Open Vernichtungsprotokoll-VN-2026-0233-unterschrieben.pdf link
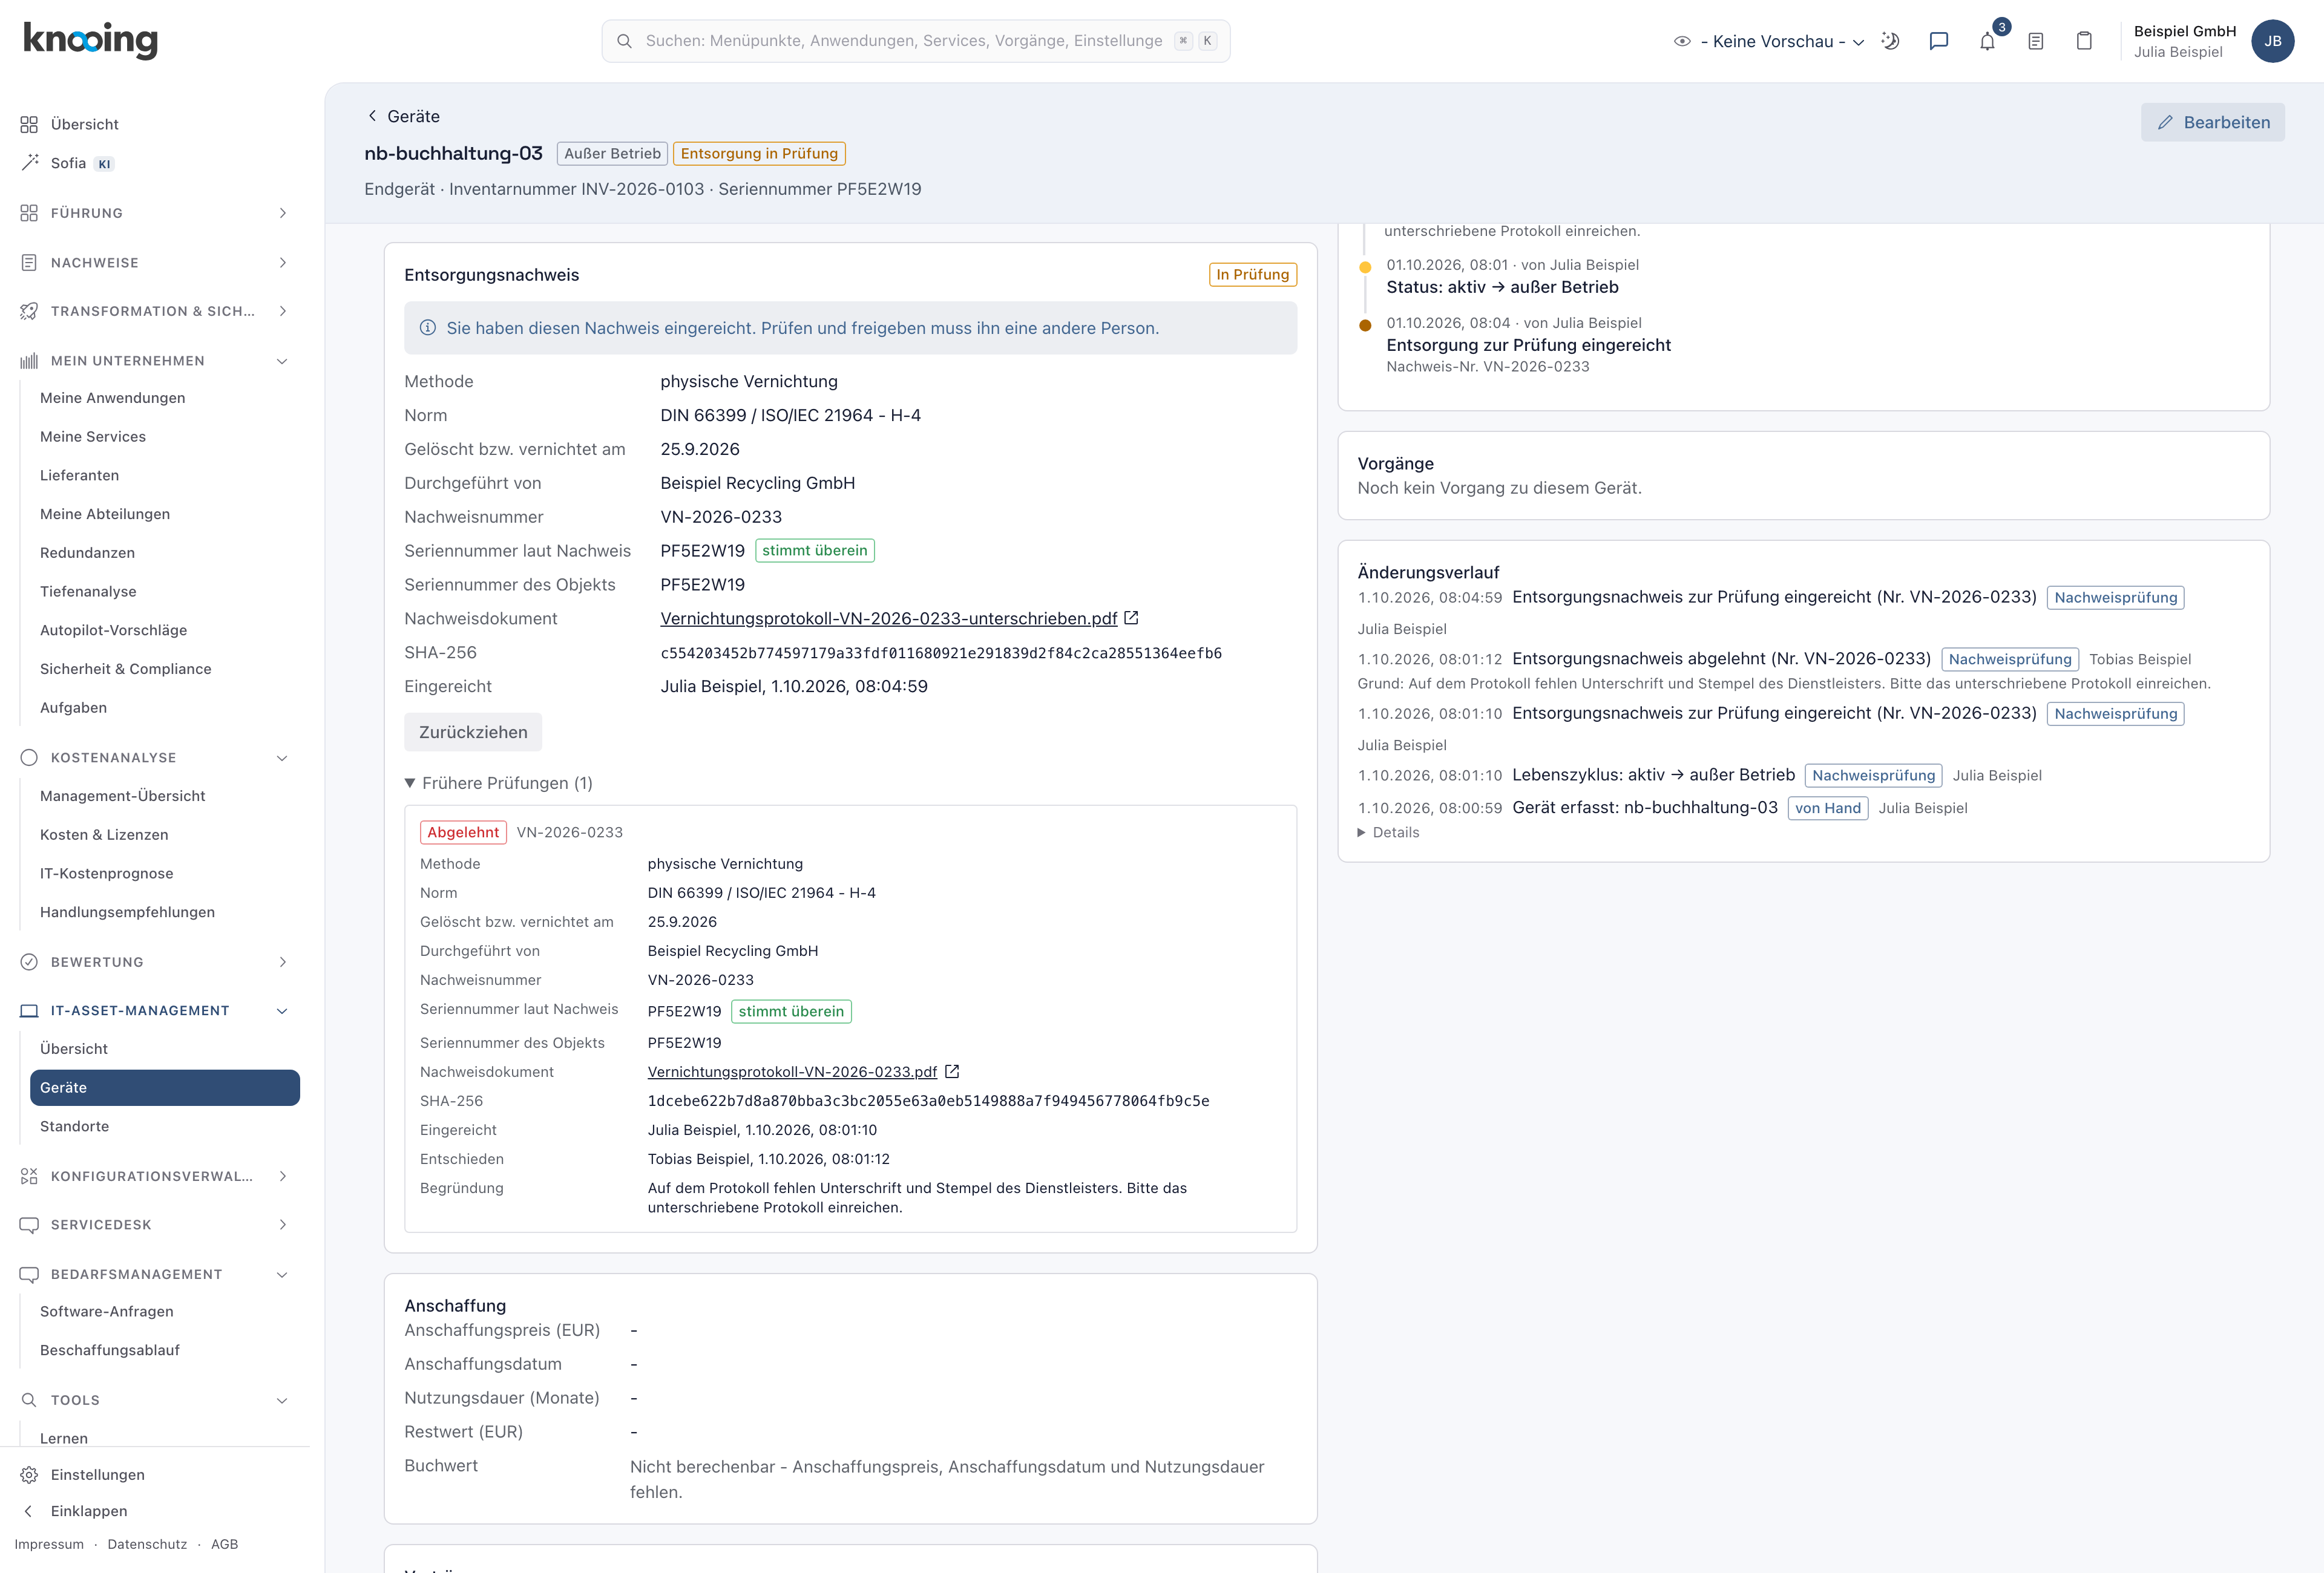 point(888,618)
